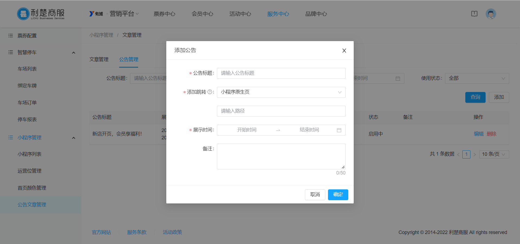Go to next page arrow
The width and height of the screenshot is (520, 244).
coord(474,154)
